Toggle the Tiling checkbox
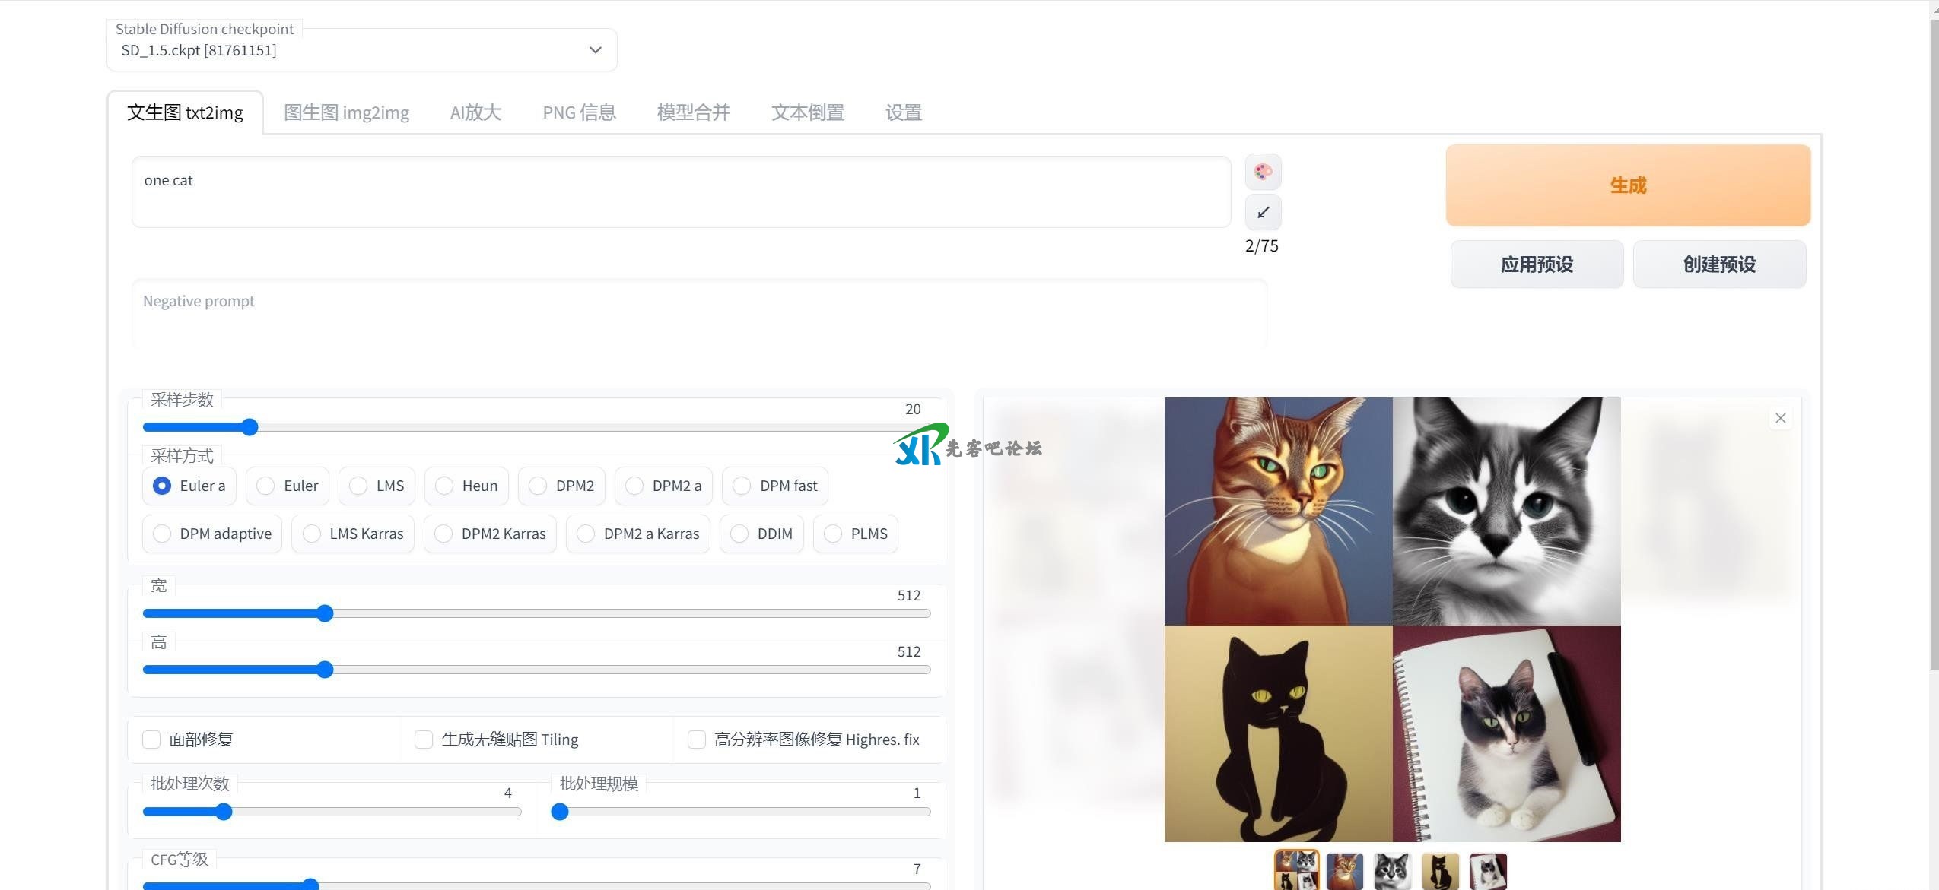 point(424,740)
